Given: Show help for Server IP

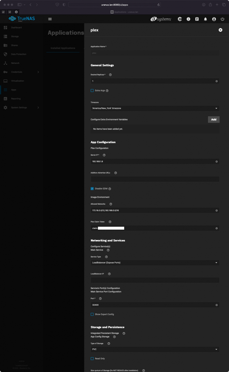Looking at the screenshot, I should [x=104, y=155].
